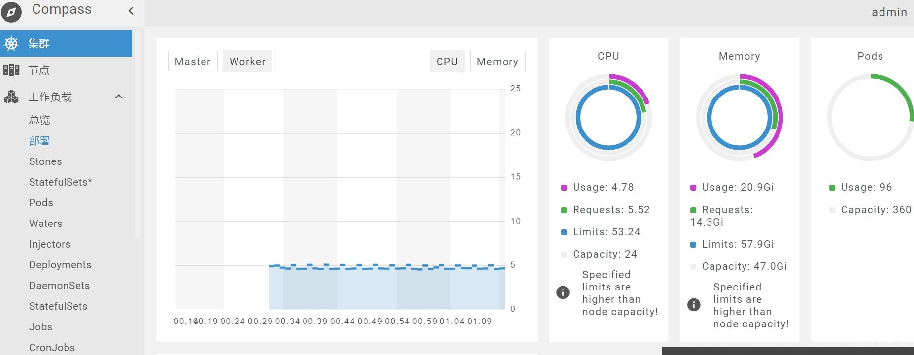Select 部署 in the sidebar

tap(39, 141)
